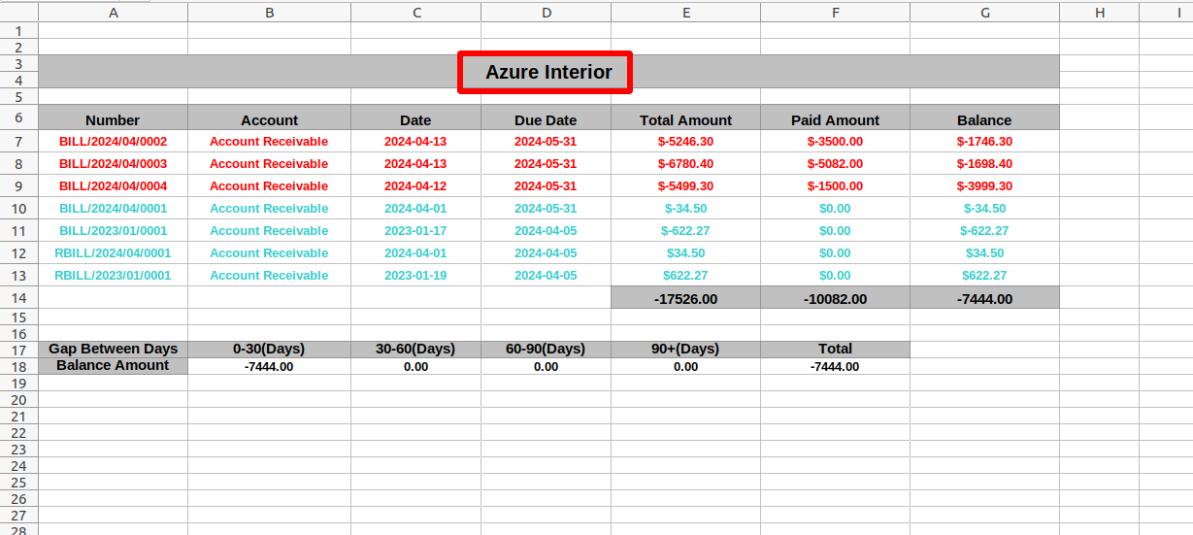Select 0.00 under 90+(Days)

click(685, 366)
